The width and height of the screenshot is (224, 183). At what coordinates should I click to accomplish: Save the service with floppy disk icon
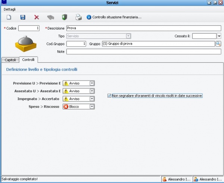point(23,17)
